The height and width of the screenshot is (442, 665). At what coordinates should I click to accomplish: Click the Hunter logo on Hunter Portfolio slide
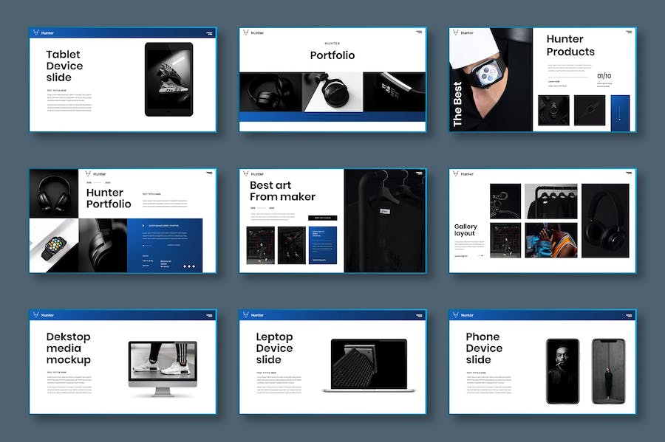[95, 174]
